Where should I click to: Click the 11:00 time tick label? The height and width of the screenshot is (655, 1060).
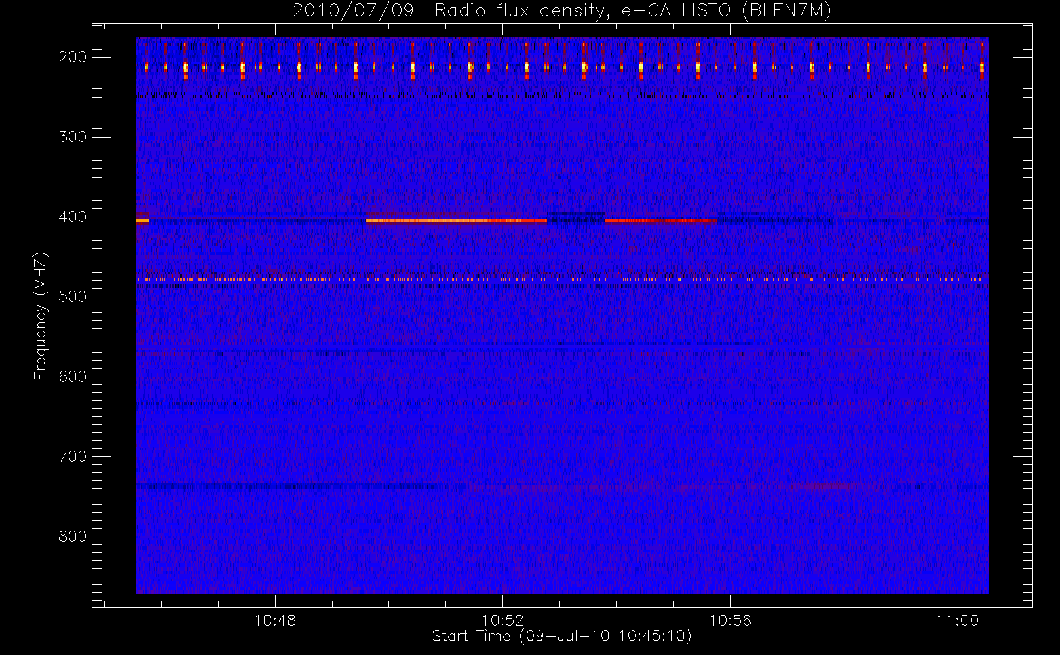point(958,620)
